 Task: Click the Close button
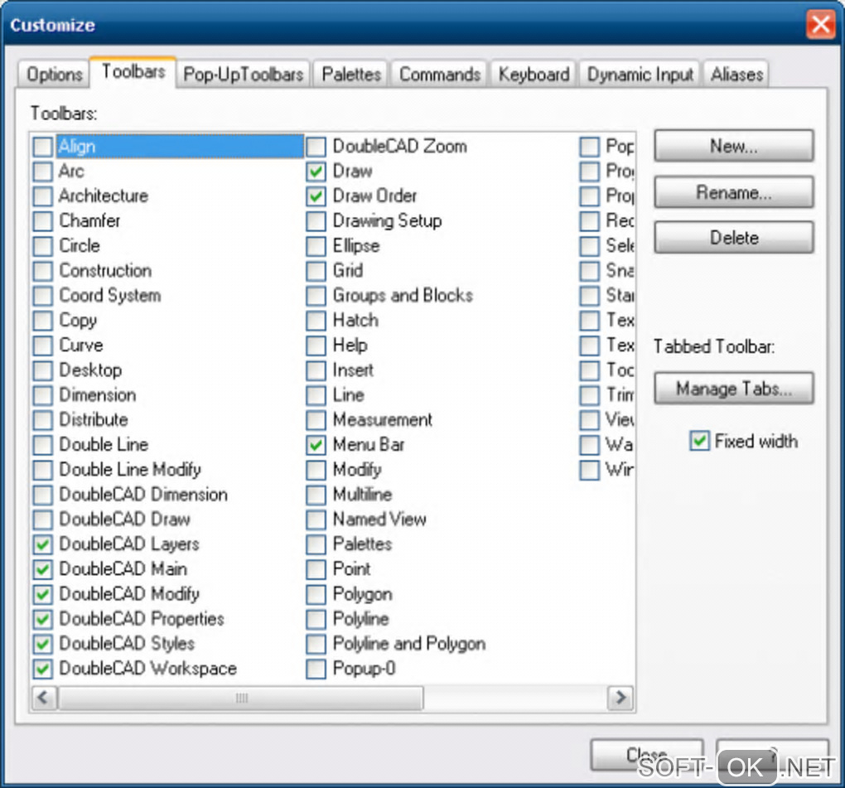(x=647, y=755)
